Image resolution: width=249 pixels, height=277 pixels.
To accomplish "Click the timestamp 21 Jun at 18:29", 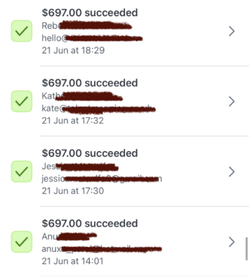I will 73,51.
